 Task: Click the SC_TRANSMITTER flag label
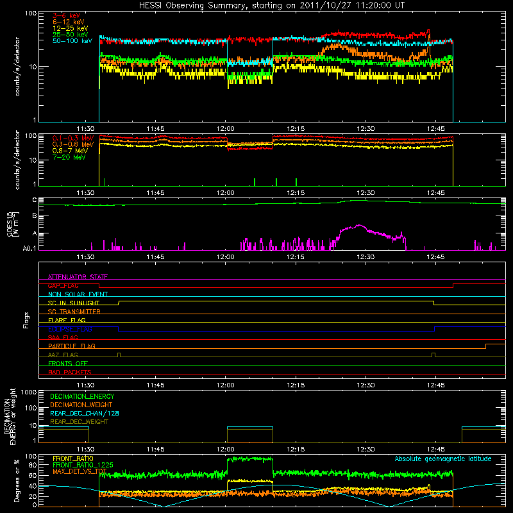tap(74, 311)
